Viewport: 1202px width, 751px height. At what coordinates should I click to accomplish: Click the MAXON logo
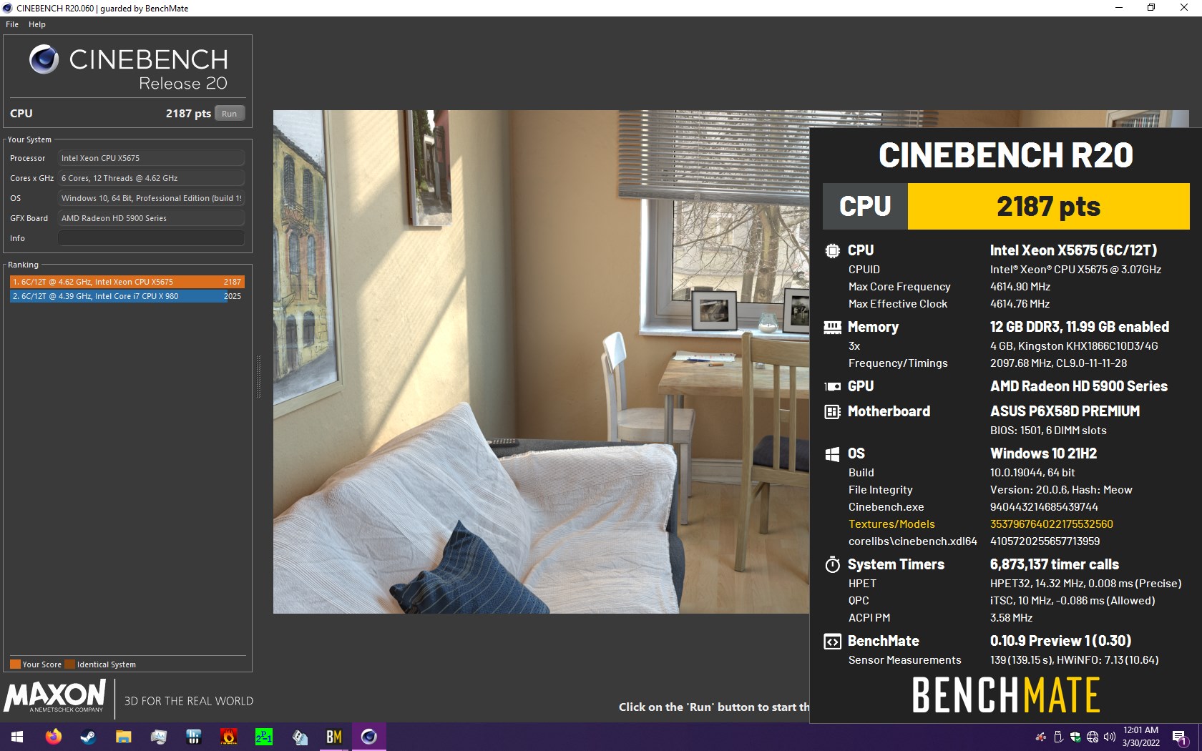pos(56,696)
